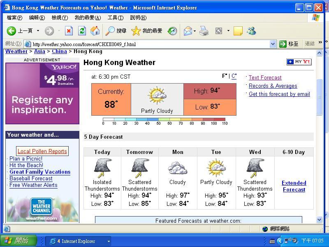The height and width of the screenshot is (247, 329).
Task: Open the Back button history dropdown arrow
Action: click(38, 31)
